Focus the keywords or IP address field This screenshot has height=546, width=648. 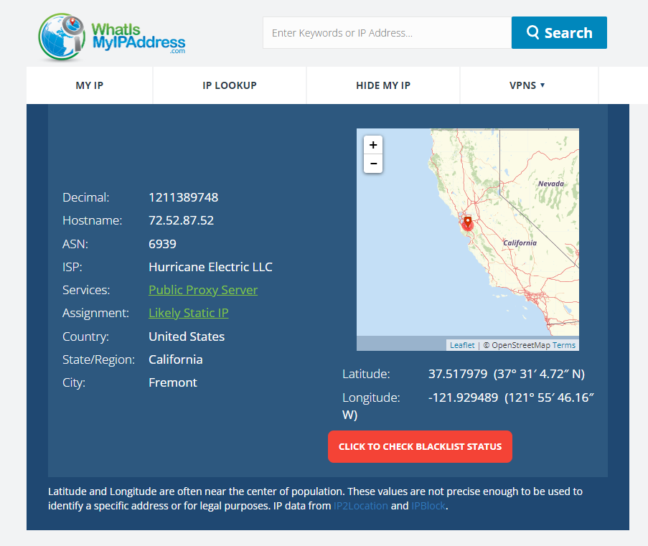[386, 33]
